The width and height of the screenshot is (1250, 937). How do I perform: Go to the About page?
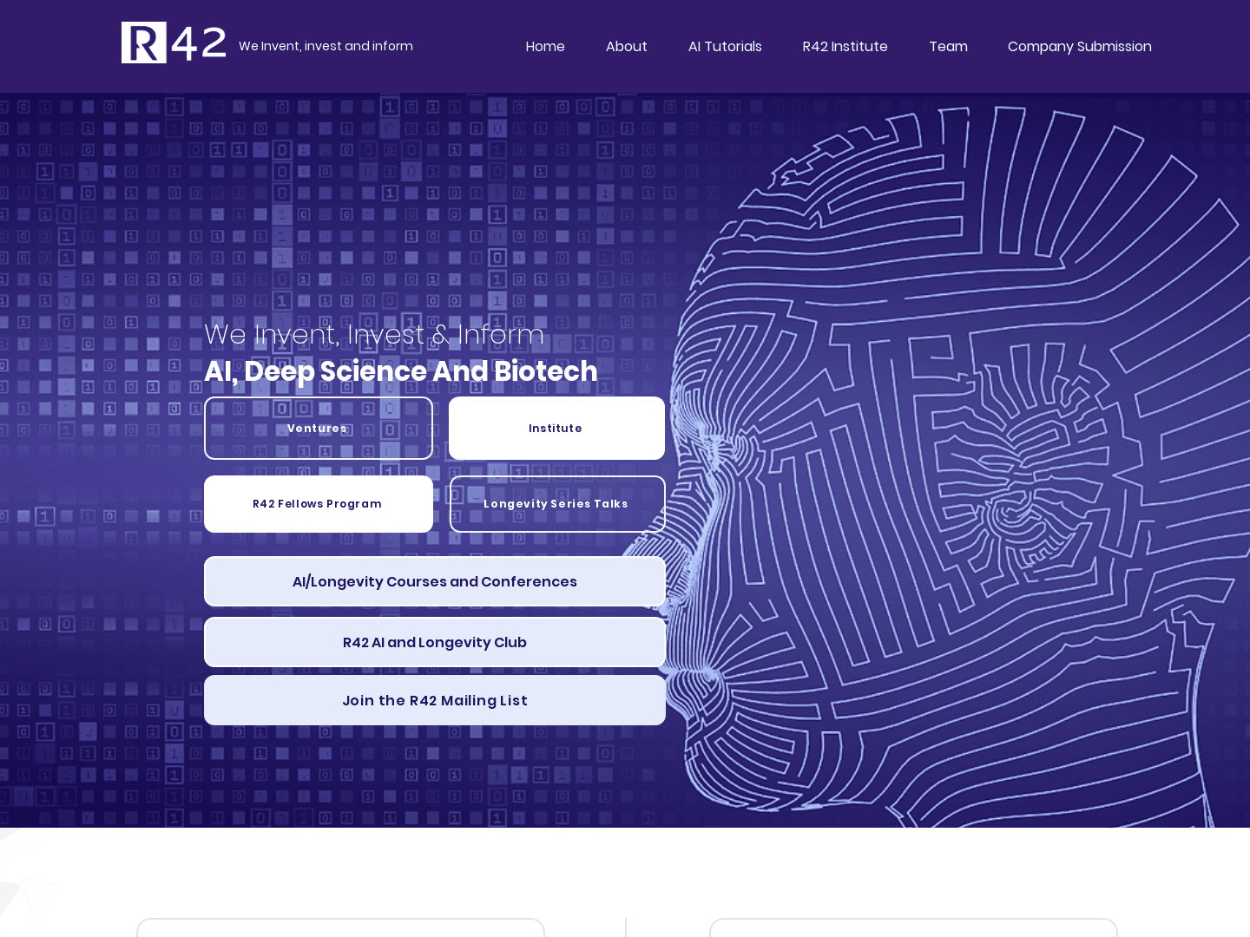[627, 47]
